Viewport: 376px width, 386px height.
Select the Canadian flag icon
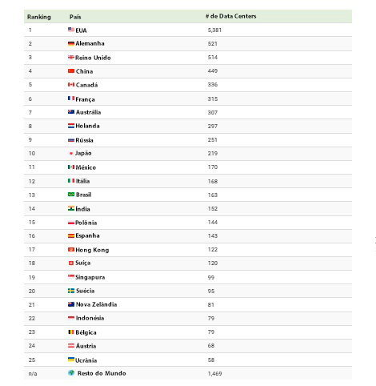pos(71,85)
